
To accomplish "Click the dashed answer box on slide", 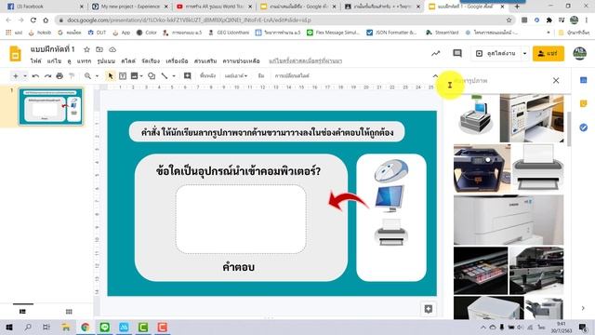I will click(241, 220).
